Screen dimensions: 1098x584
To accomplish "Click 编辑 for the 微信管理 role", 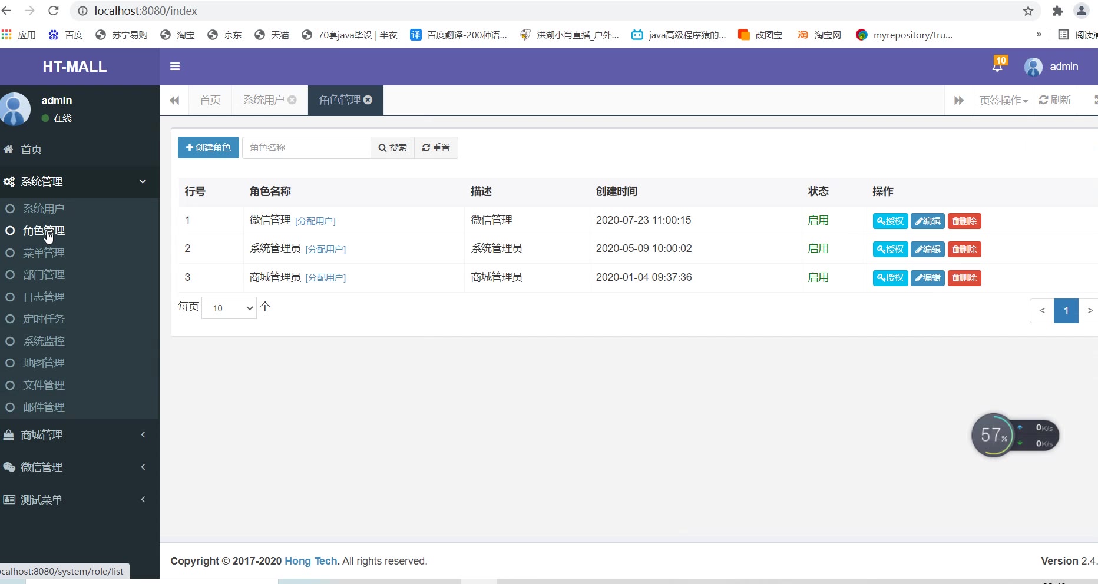I will 928,221.
